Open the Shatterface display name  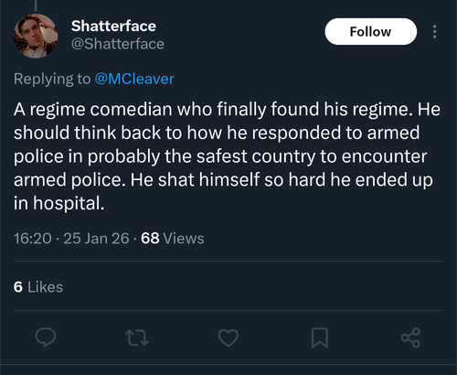[x=113, y=26]
